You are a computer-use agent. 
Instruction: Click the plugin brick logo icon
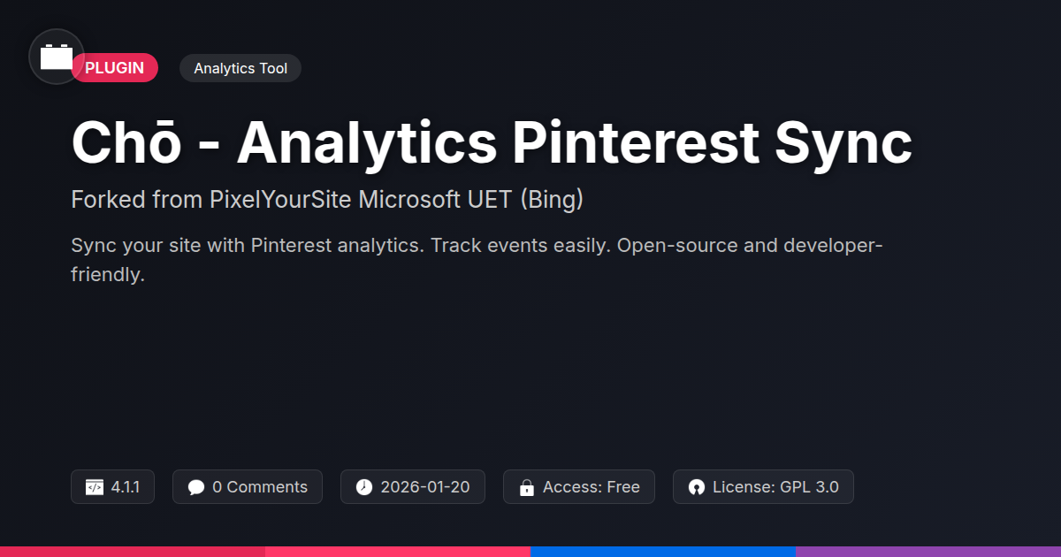(x=57, y=57)
